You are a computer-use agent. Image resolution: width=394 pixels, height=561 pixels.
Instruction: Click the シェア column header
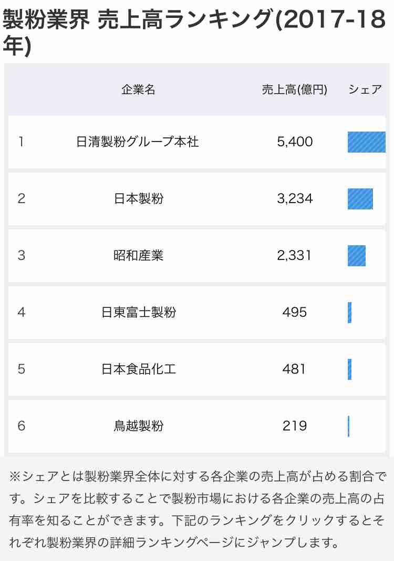365,89
